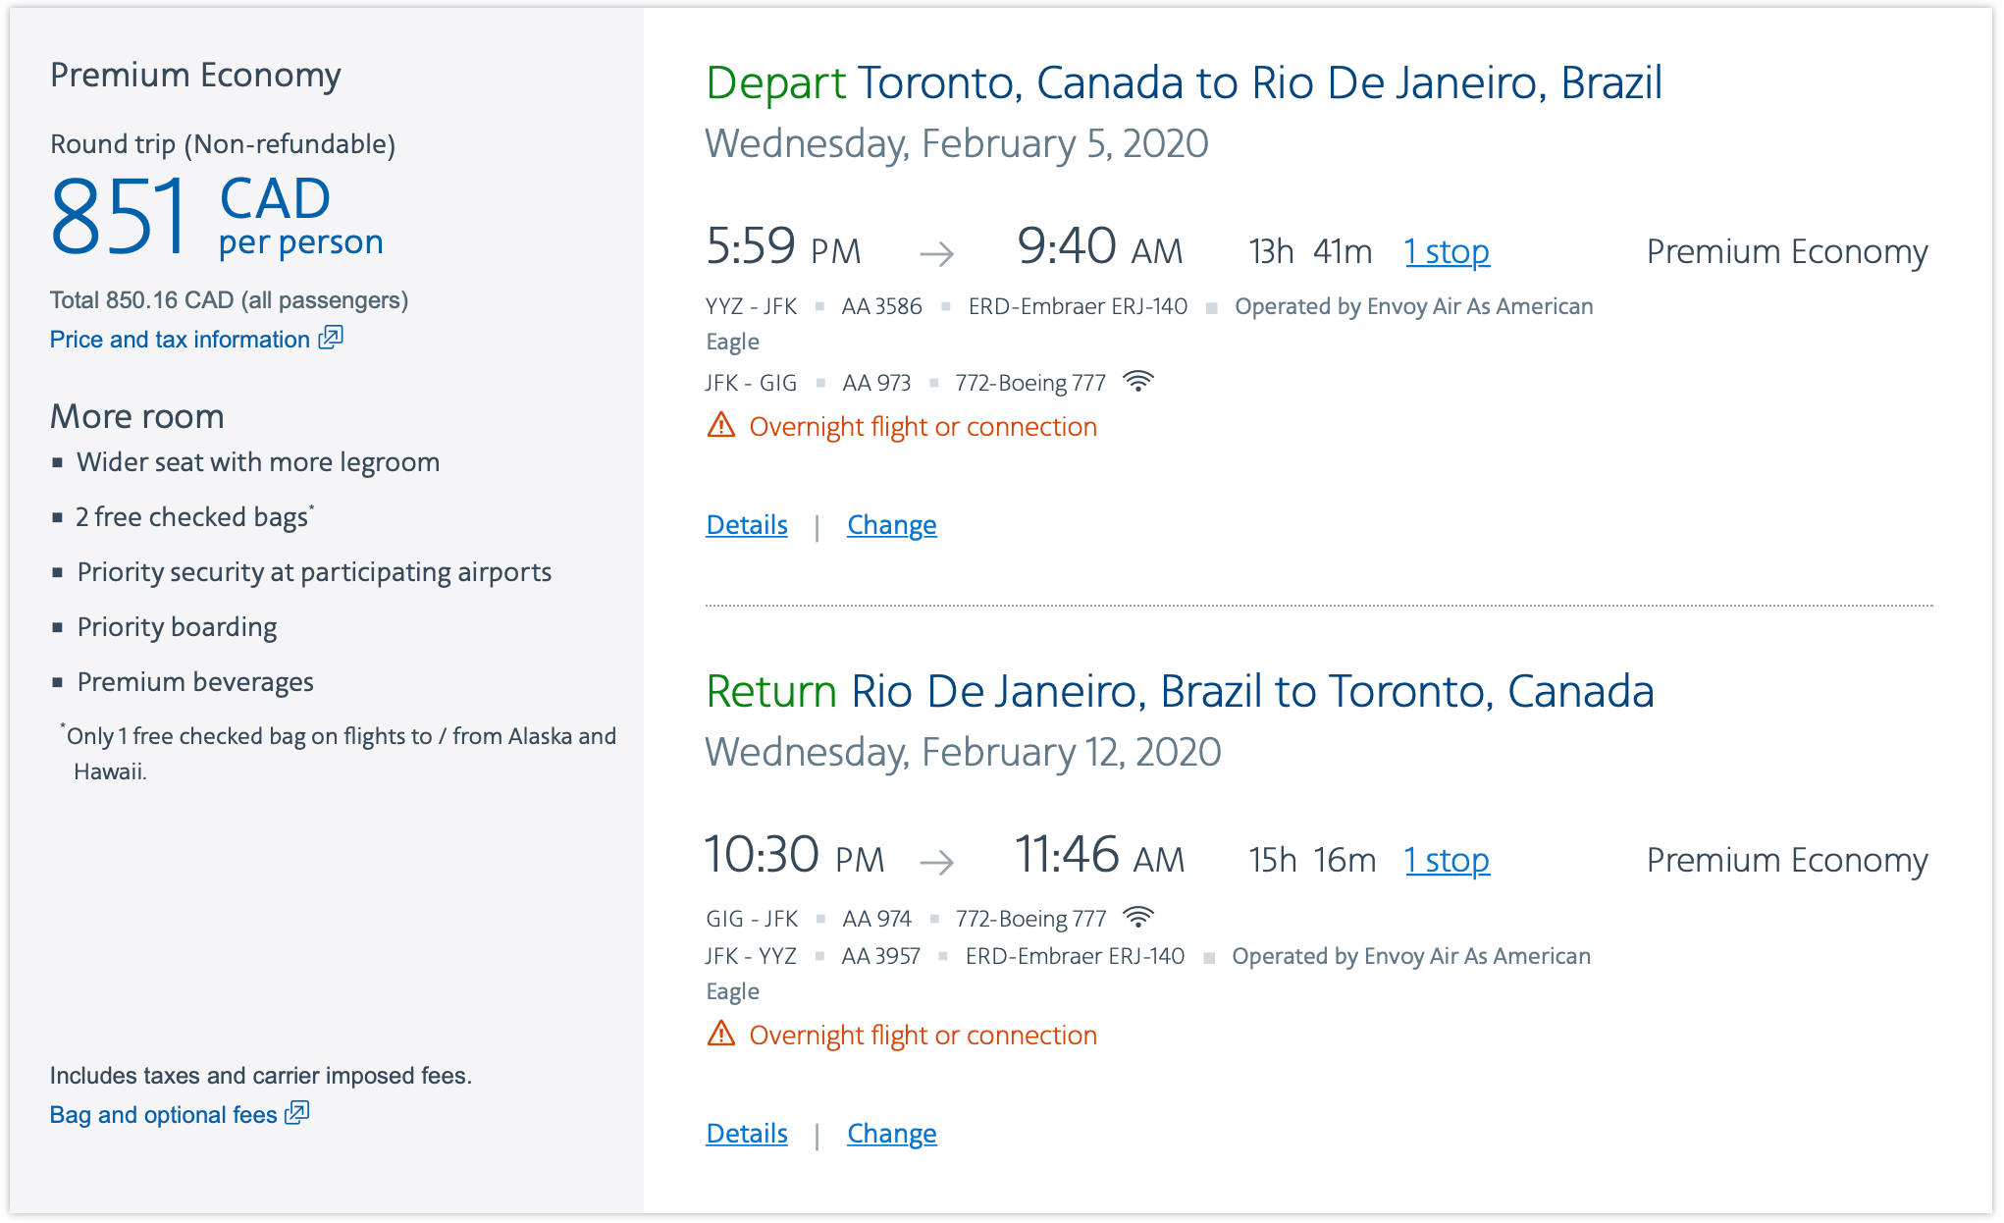Click the Wi-Fi icon on departing JFK - GIG flight
The height and width of the screenshot is (1223, 2004).
pyautogui.click(x=1138, y=381)
